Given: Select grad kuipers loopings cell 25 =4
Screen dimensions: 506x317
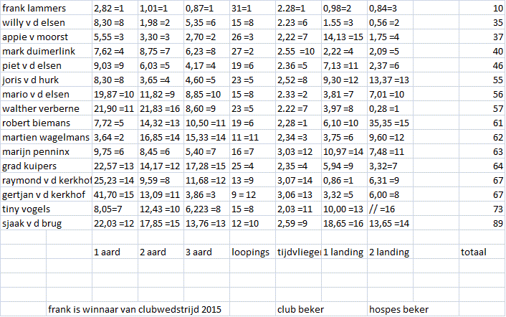Looking at the screenshot, I should tap(253, 166).
